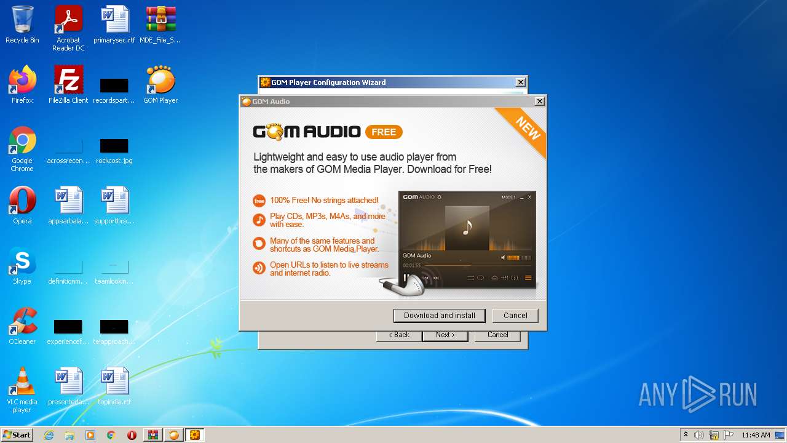787x443 pixels.
Task: Open VLC media player shortcut
Action: [x=22, y=390]
